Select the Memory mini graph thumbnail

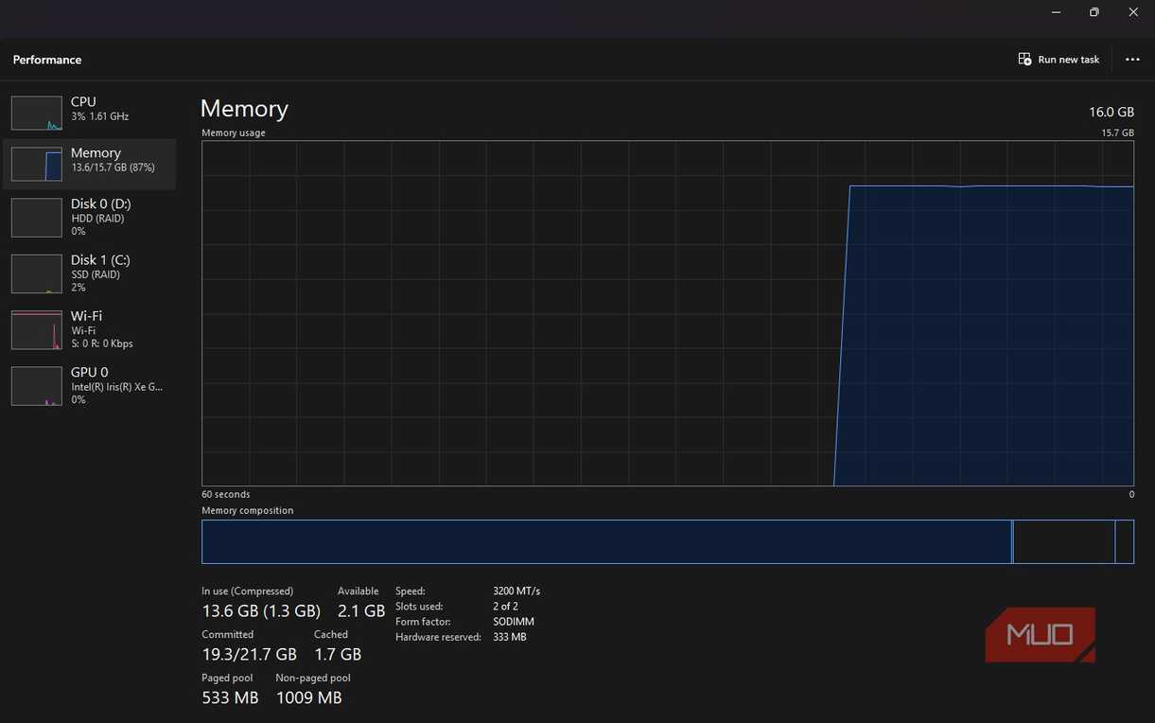pyautogui.click(x=36, y=164)
